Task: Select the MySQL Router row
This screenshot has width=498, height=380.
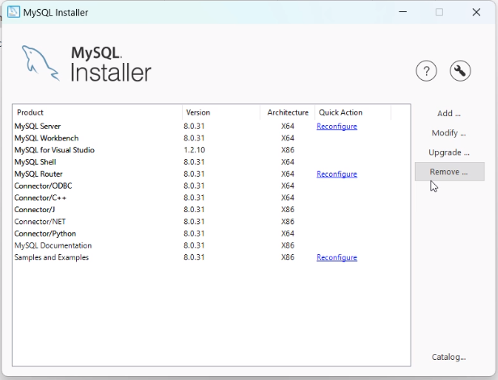Action: tap(211, 174)
